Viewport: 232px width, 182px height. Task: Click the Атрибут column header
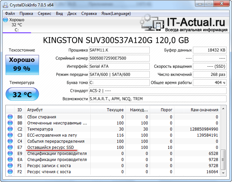pos(58,110)
